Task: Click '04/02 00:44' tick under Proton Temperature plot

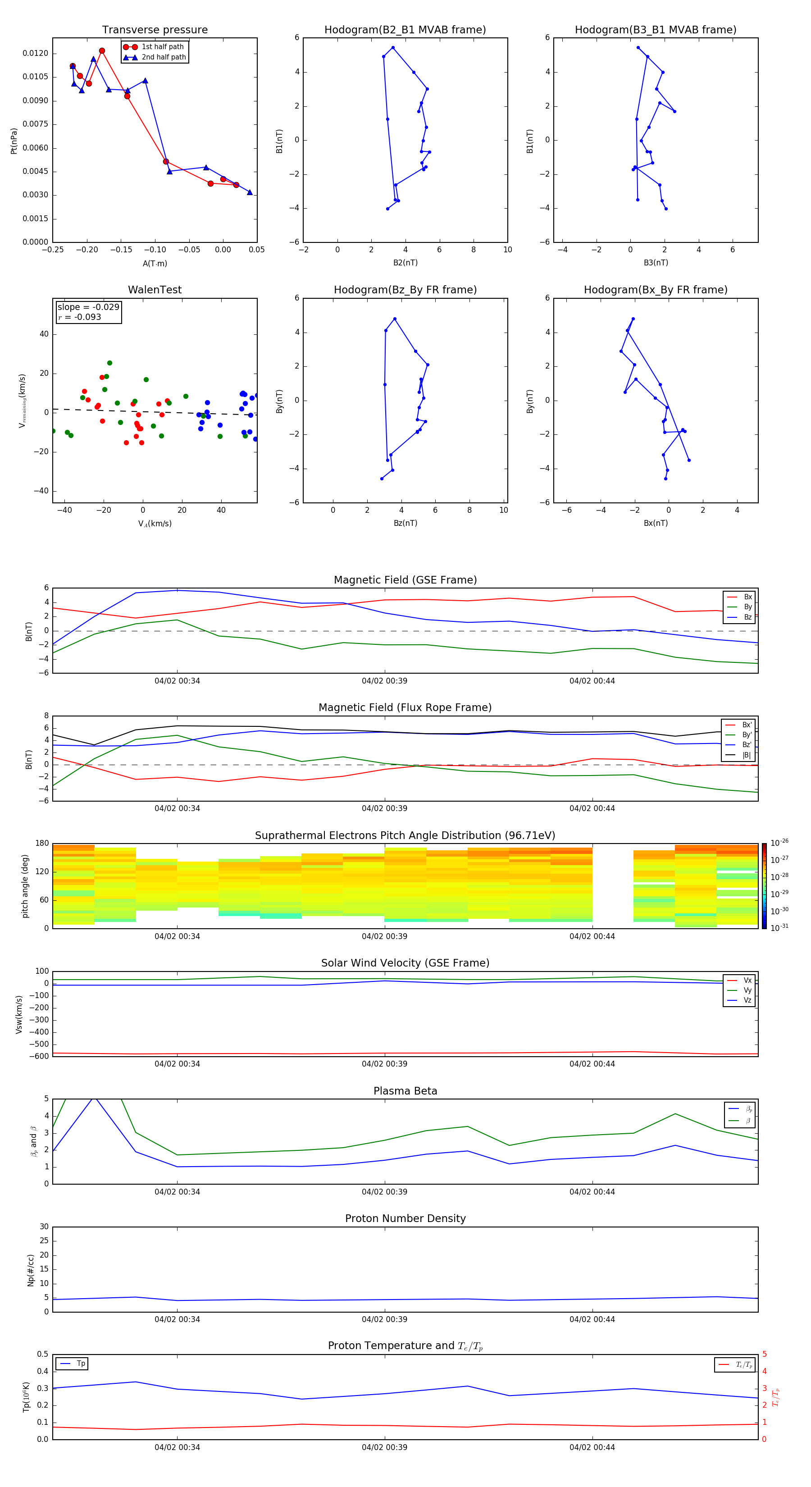Action: point(592,1447)
